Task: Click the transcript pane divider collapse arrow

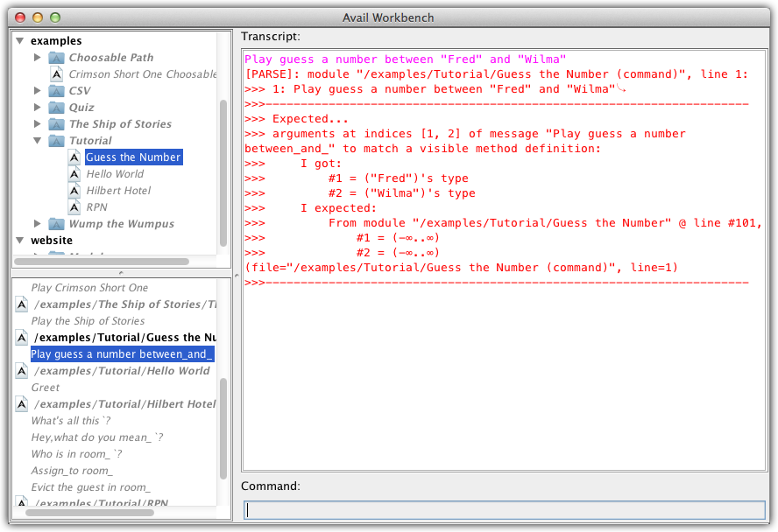Action: tap(237, 276)
